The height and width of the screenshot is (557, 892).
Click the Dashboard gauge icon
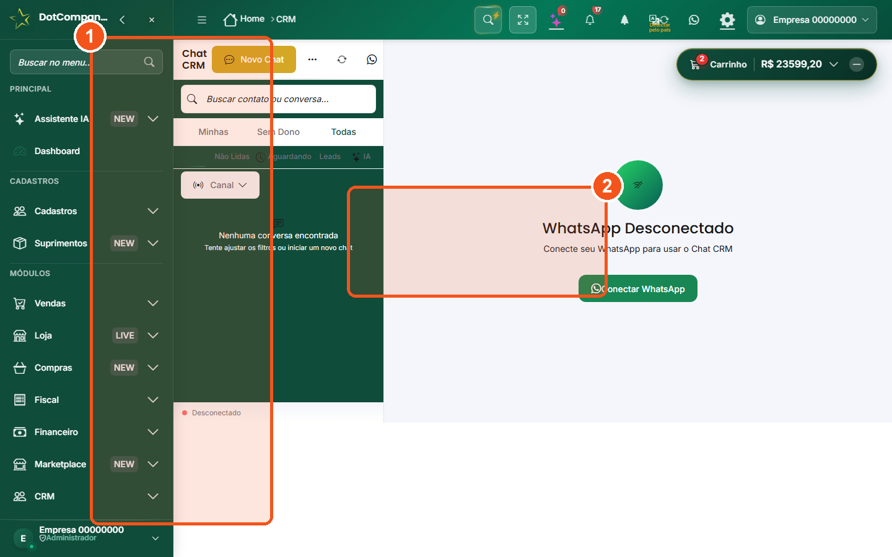point(20,151)
